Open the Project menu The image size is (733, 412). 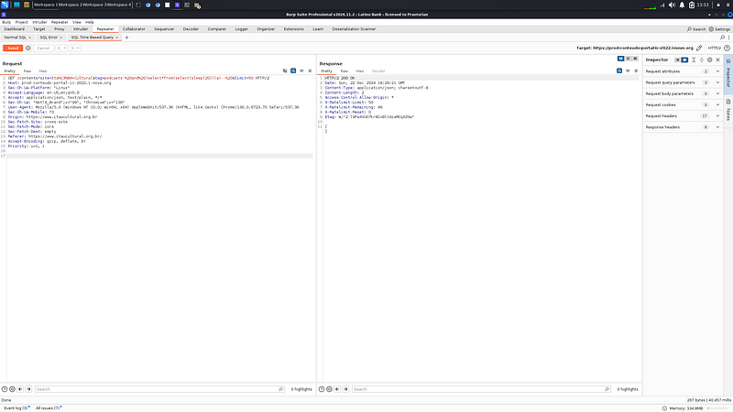tap(21, 22)
